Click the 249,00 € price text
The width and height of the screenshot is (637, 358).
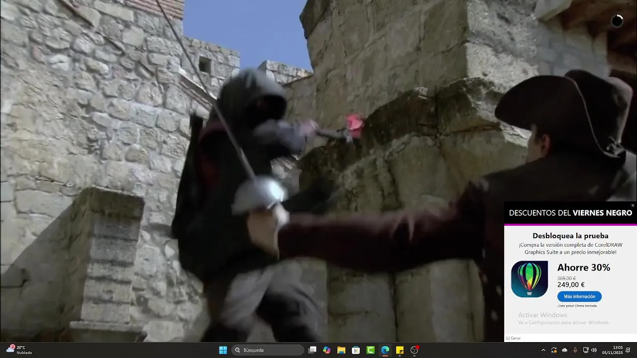pos(571,285)
